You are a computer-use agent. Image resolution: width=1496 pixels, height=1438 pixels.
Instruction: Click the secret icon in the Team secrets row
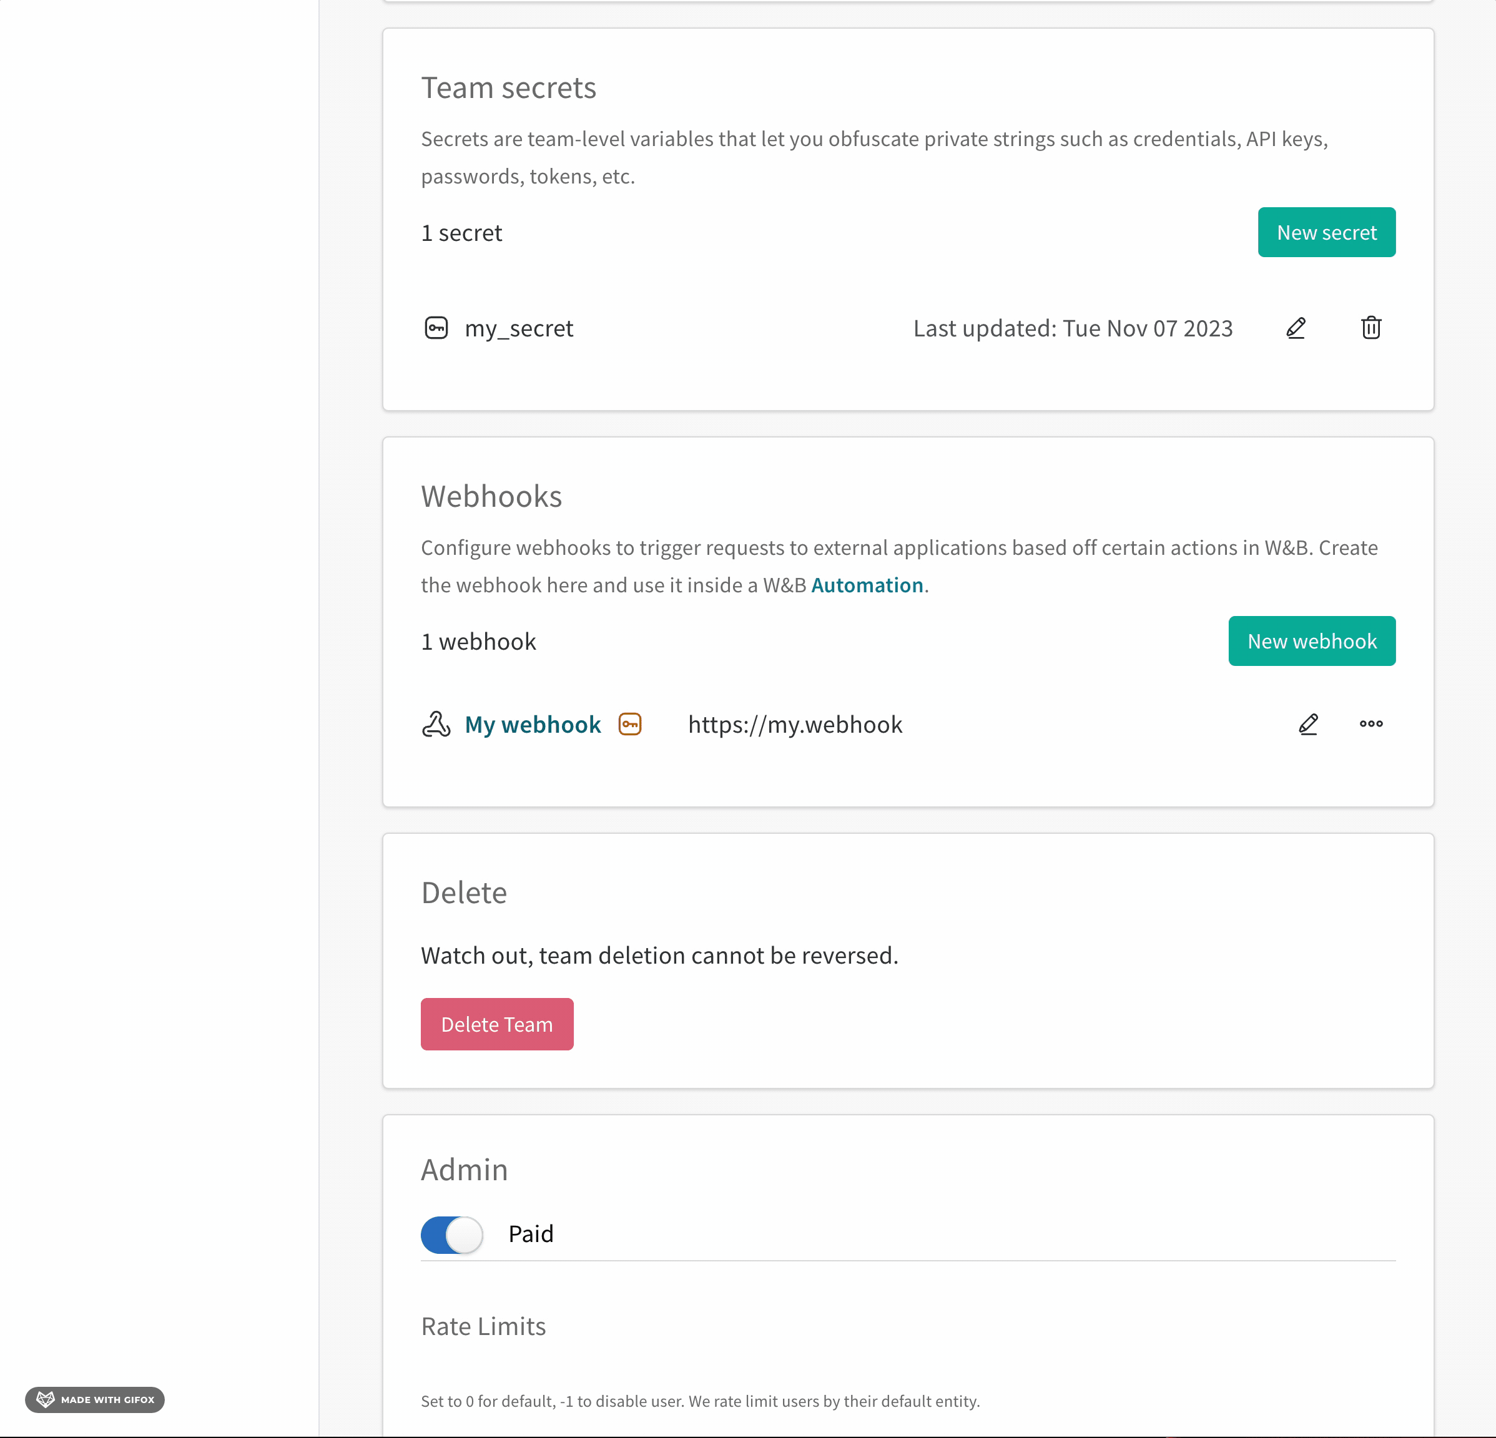436,327
